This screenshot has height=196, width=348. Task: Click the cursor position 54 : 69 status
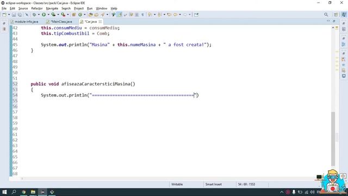pyautogui.click(x=246, y=184)
